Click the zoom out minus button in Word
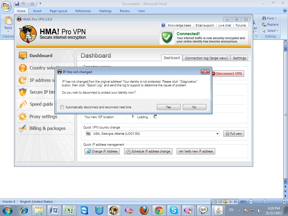This screenshot has width=288, height=216. (251, 202)
